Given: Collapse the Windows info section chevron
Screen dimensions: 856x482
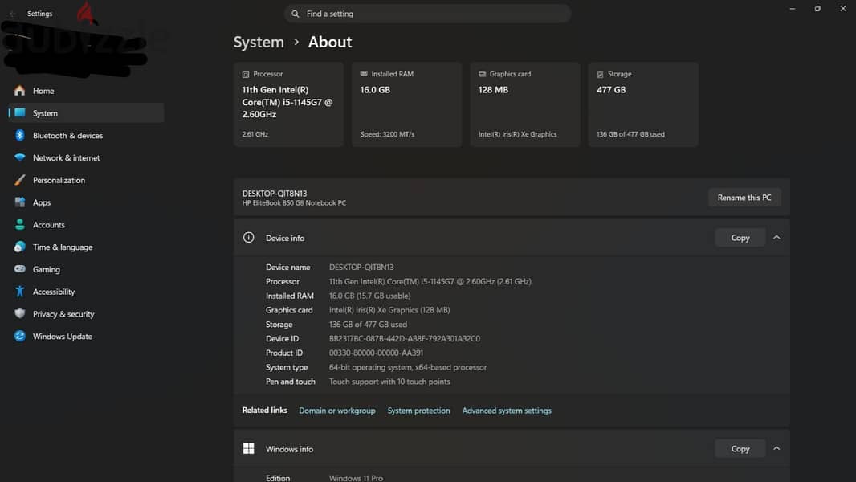Looking at the screenshot, I should pos(777,449).
